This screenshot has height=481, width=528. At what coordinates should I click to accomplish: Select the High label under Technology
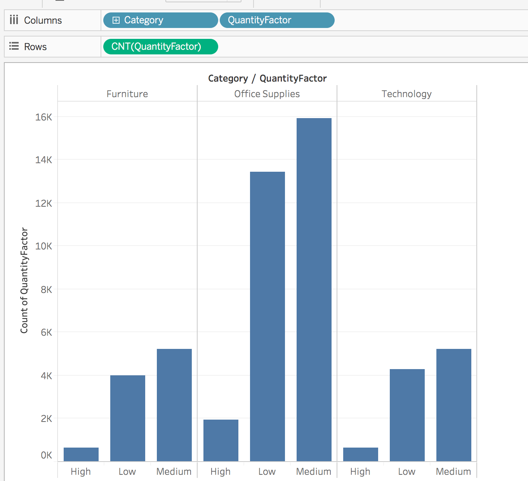click(360, 472)
